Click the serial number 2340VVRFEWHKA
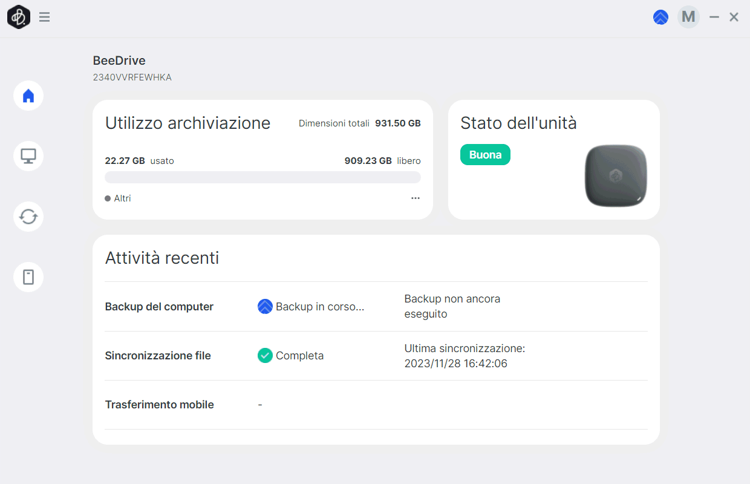 point(132,77)
